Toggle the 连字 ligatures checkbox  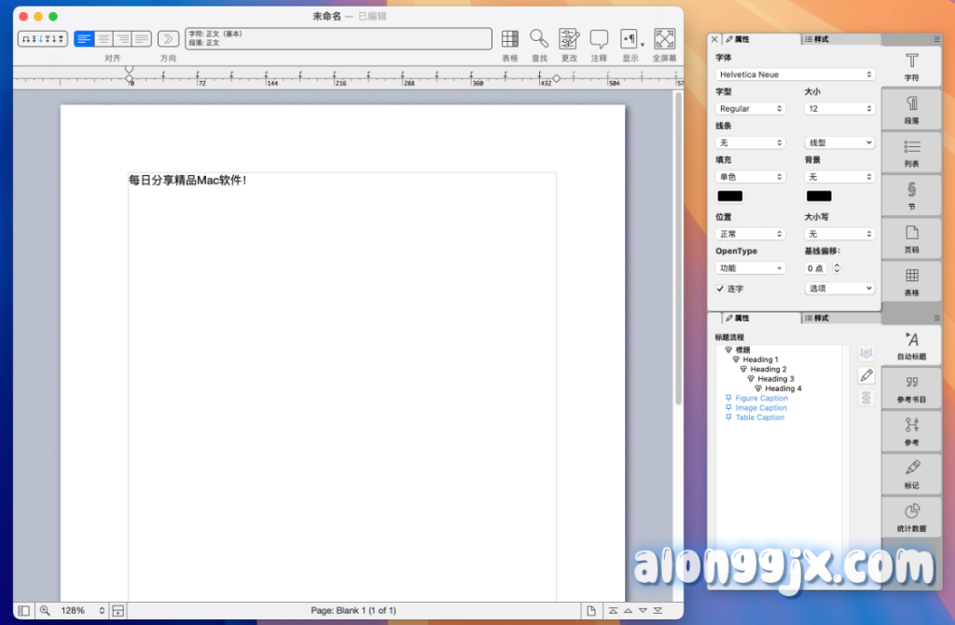(721, 289)
